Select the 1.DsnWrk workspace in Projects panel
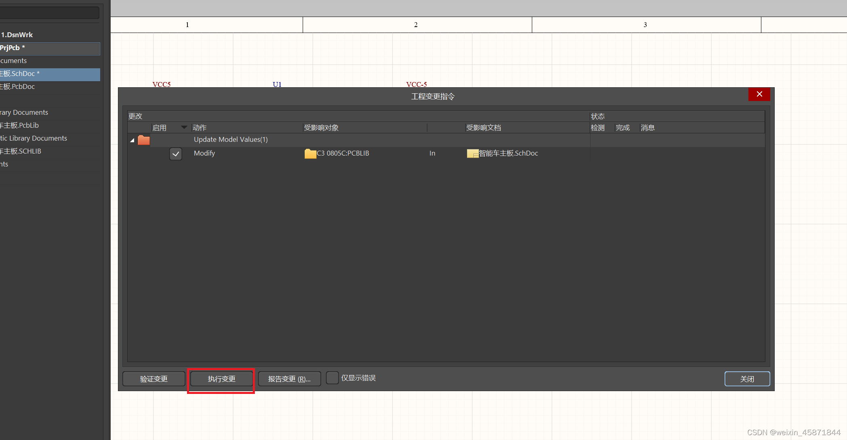 click(x=17, y=35)
